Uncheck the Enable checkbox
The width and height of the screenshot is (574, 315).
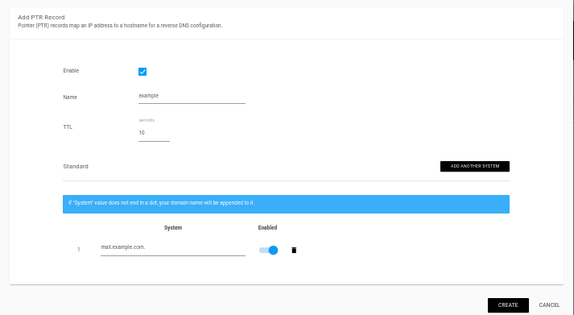coord(142,72)
